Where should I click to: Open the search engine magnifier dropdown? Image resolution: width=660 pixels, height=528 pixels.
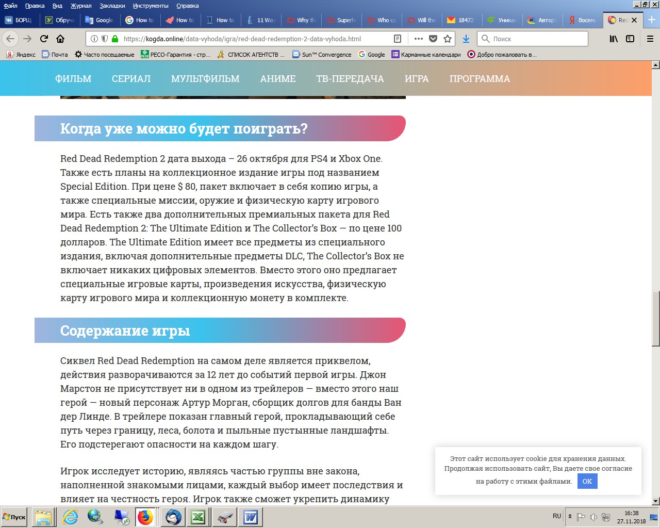pyautogui.click(x=485, y=39)
